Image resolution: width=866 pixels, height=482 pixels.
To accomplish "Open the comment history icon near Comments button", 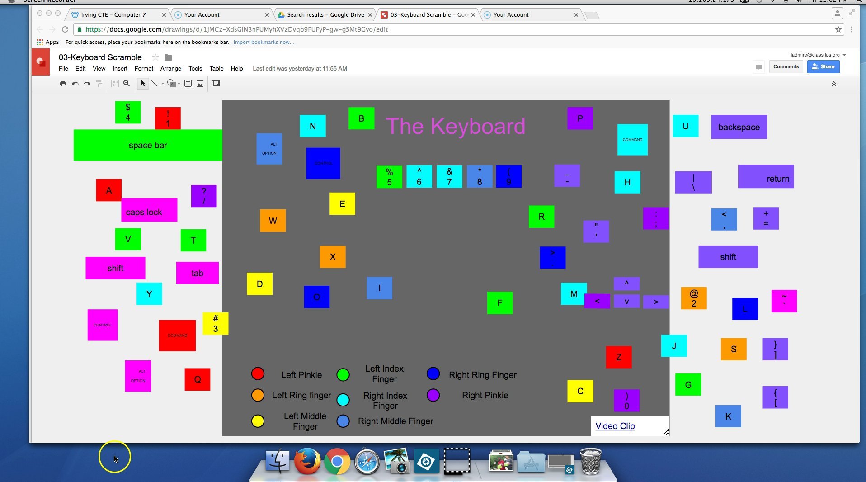I will (759, 66).
